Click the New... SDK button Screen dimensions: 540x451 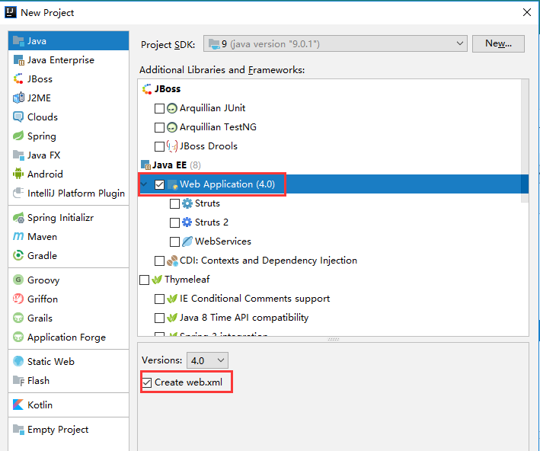(x=498, y=43)
